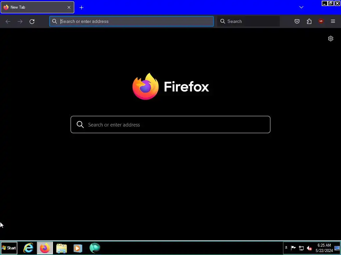Click the magnifier in center search field
The width and height of the screenshot is (341, 255).
click(x=80, y=125)
